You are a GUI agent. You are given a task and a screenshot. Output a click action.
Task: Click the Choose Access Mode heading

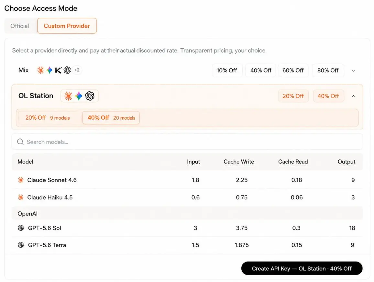(x=41, y=8)
